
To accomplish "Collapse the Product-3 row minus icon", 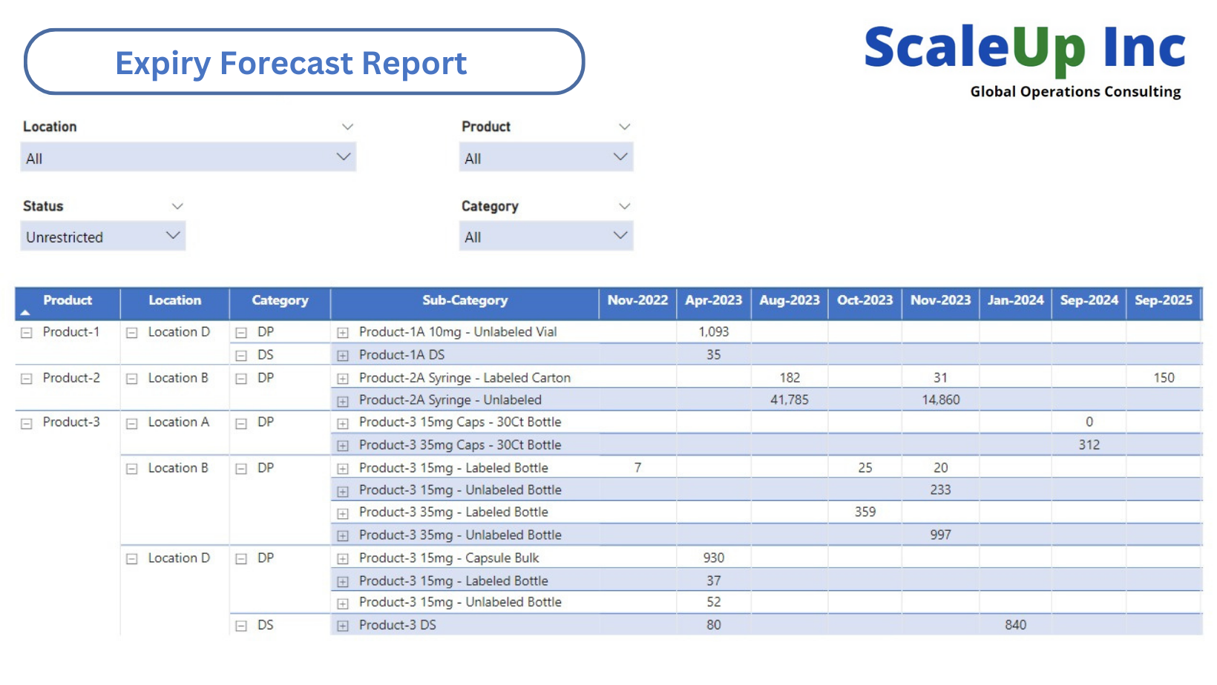I will (26, 422).
